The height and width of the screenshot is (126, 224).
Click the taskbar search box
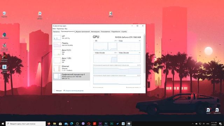26,124
